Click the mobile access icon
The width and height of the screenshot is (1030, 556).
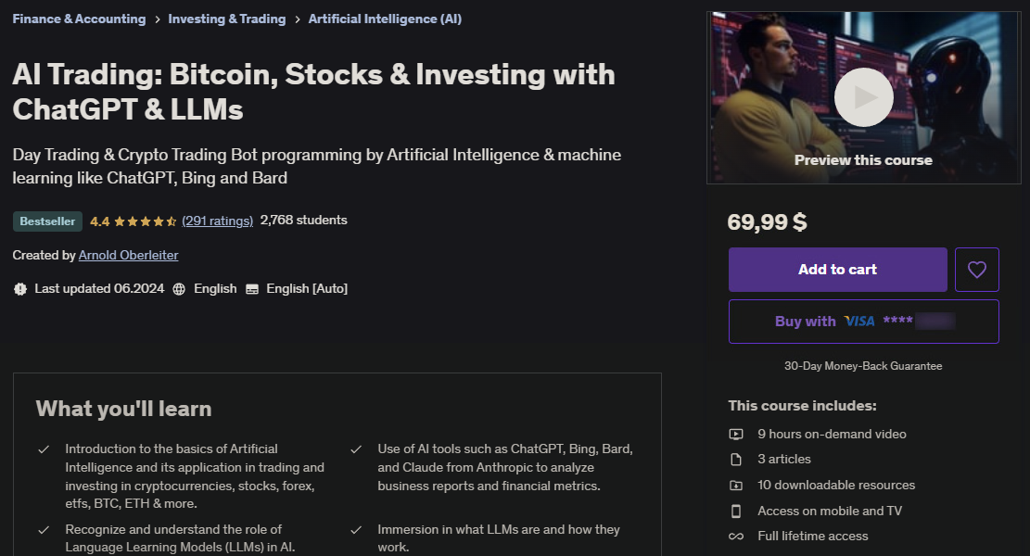[736, 511]
